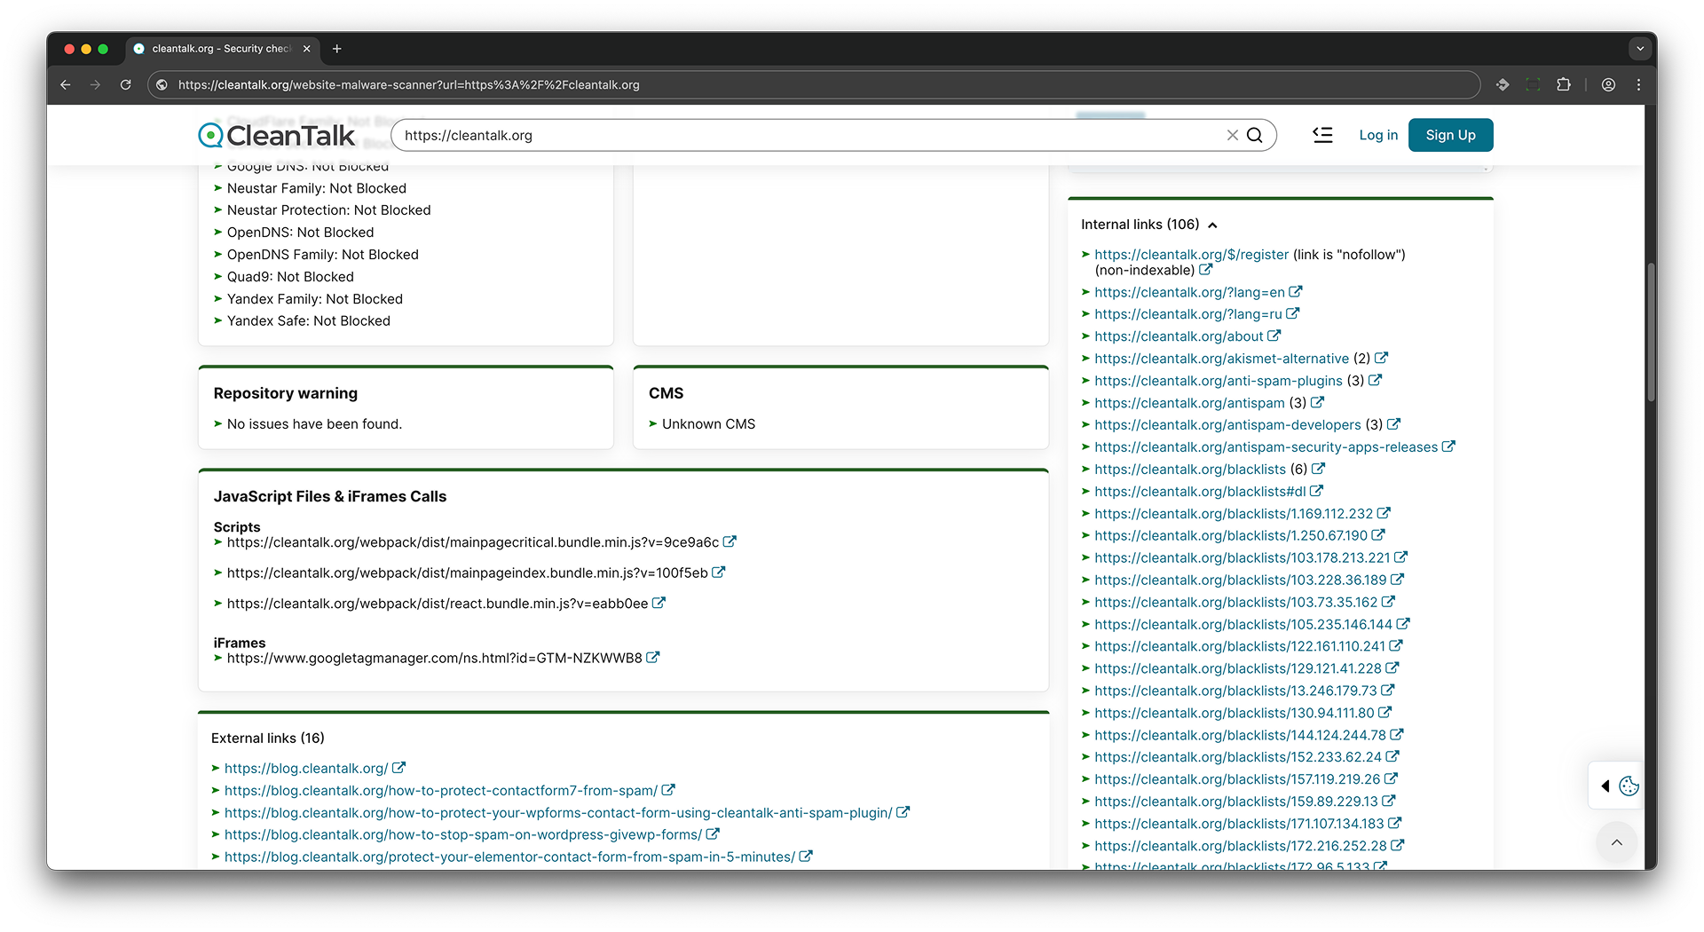Open blacklists/1.169.112.232 link

(1234, 514)
